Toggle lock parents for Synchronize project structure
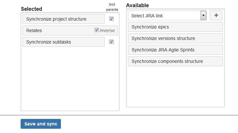238x133 pixels. coord(111,19)
